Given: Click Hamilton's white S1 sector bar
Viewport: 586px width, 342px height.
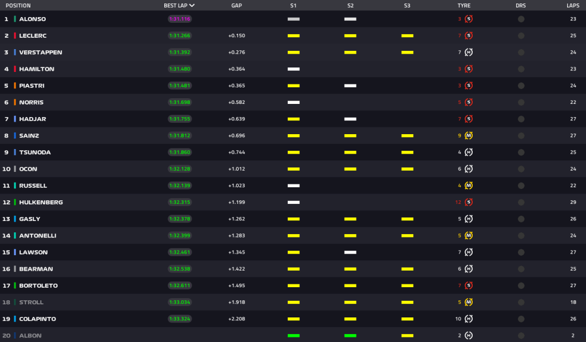Looking at the screenshot, I should (x=294, y=69).
